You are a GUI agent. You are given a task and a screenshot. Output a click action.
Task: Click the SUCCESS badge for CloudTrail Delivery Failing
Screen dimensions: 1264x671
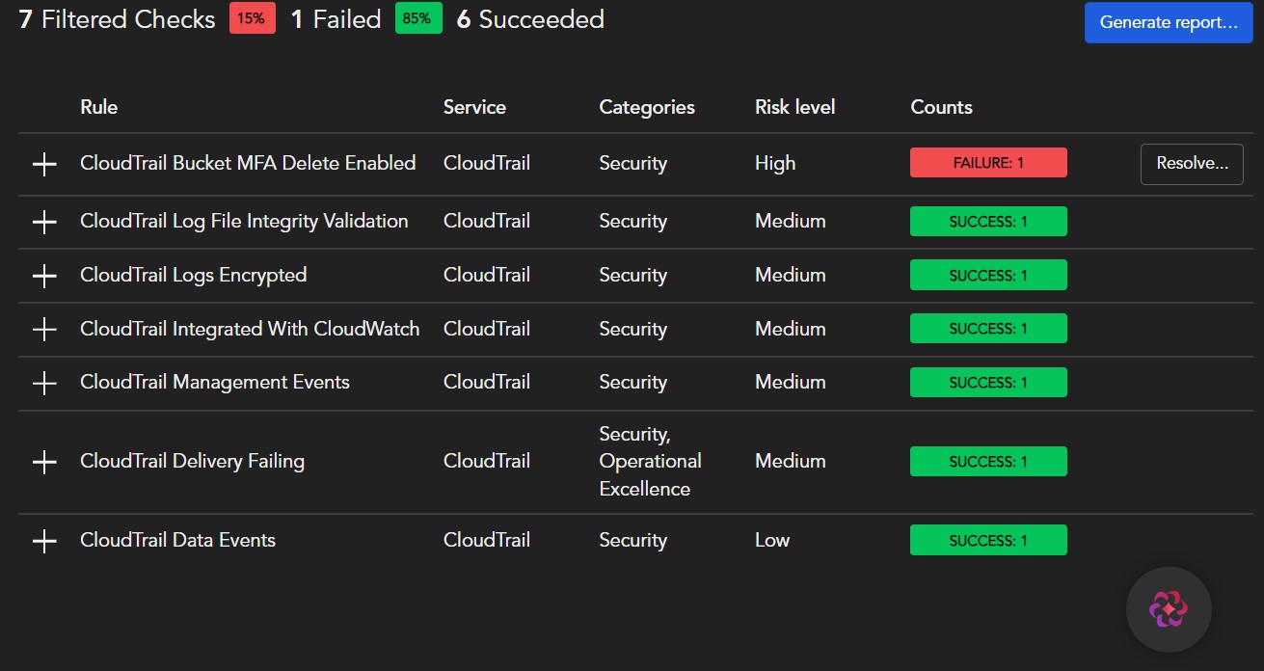click(x=987, y=461)
